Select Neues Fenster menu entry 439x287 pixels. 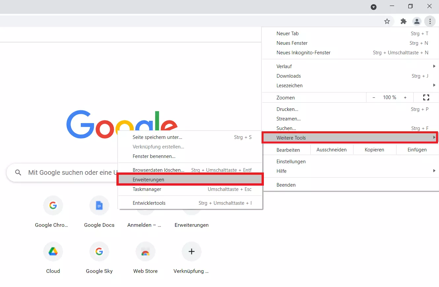[350, 43]
